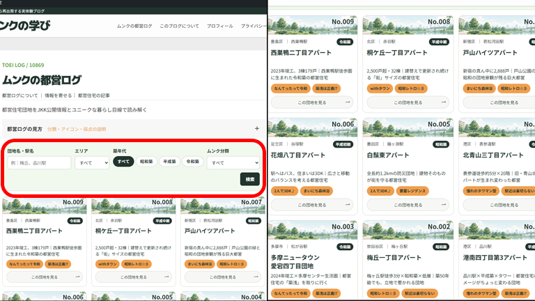Screen dimensions: 535x301
Task: Open 都営住宅の記事 link
Action: (94, 95)
